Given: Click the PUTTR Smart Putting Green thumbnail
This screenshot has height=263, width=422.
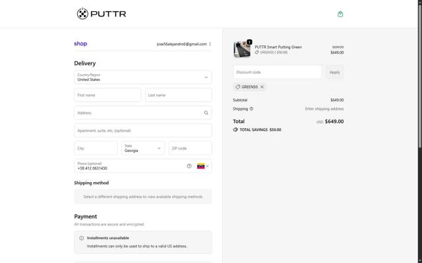Looking at the screenshot, I should [x=242, y=49].
